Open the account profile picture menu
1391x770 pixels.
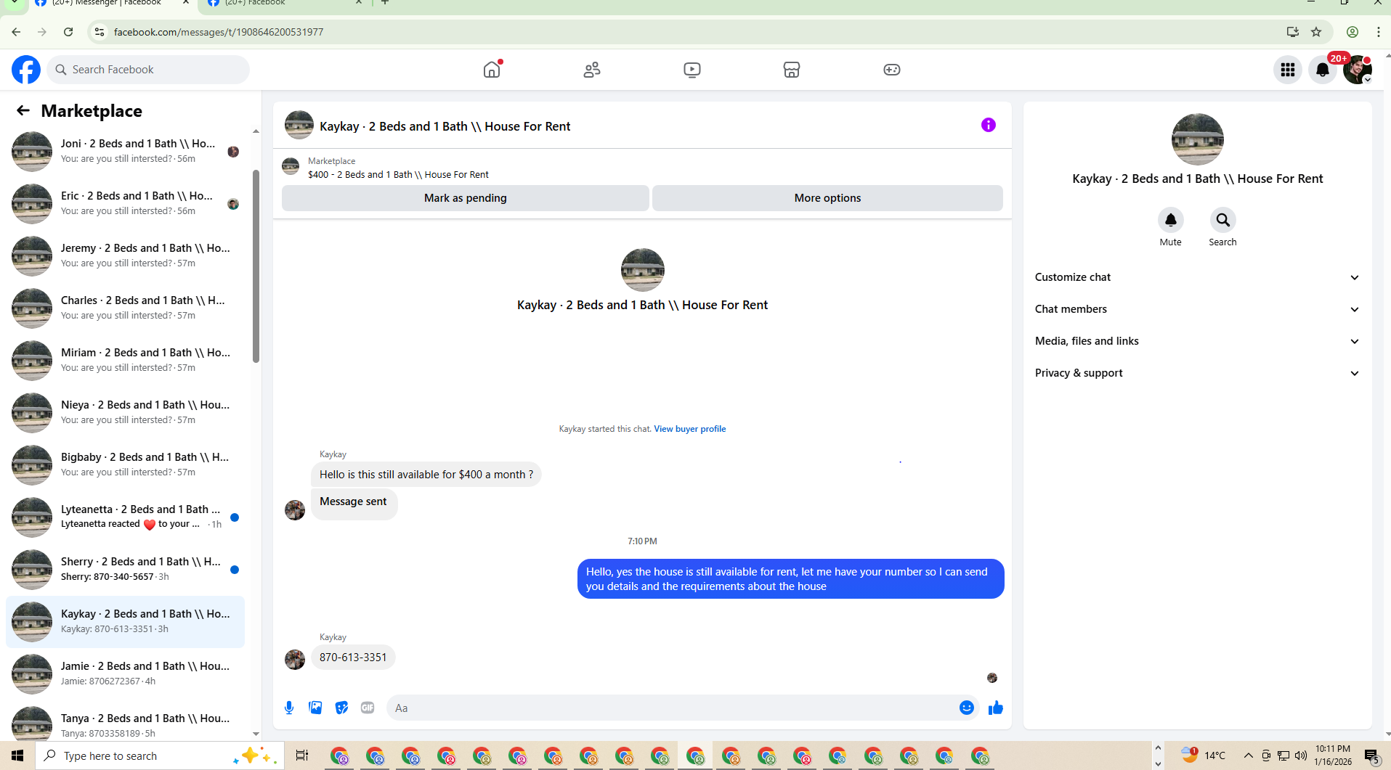tap(1357, 70)
